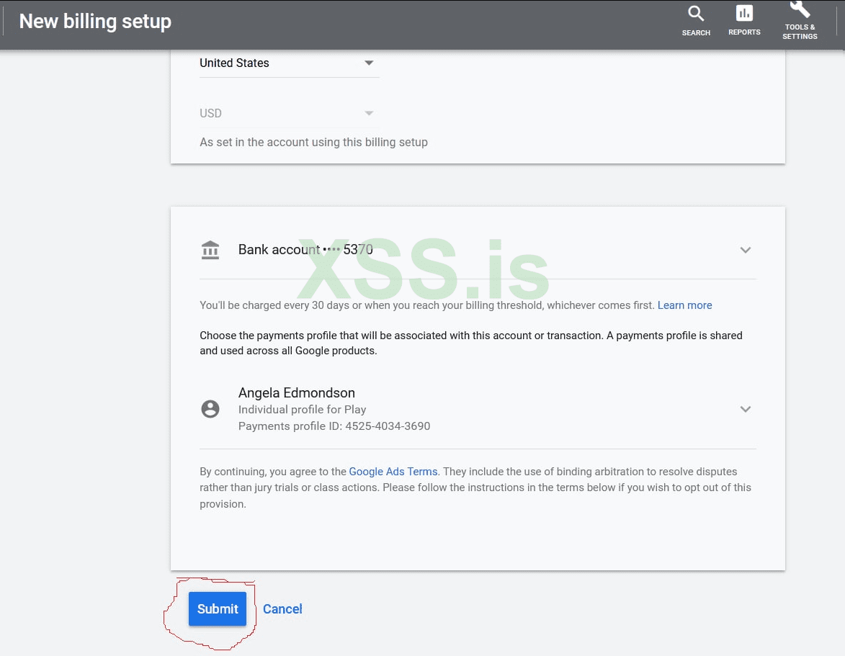Click the Search magnifier icon

point(696,14)
